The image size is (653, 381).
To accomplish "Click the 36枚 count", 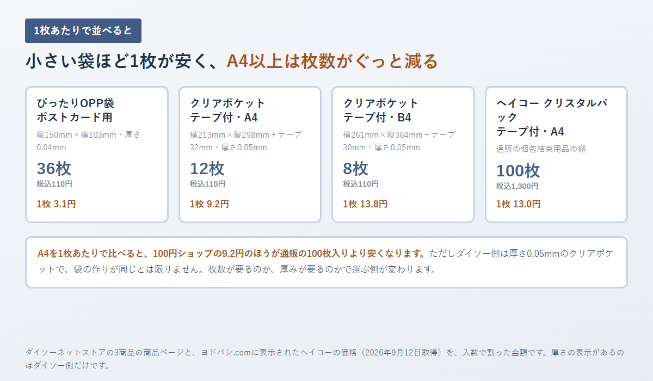I will coord(54,168).
